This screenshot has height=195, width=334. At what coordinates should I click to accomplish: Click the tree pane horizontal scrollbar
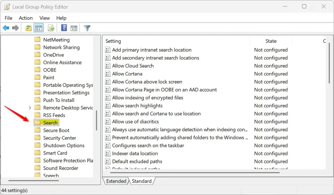(x=34, y=181)
